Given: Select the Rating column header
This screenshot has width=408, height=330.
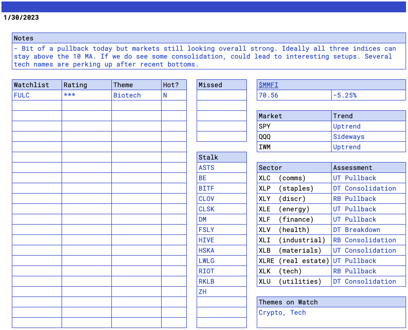Looking at the screenshot, I should pos(87,85).
